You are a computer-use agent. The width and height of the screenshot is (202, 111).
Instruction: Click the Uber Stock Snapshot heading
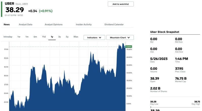165,32
